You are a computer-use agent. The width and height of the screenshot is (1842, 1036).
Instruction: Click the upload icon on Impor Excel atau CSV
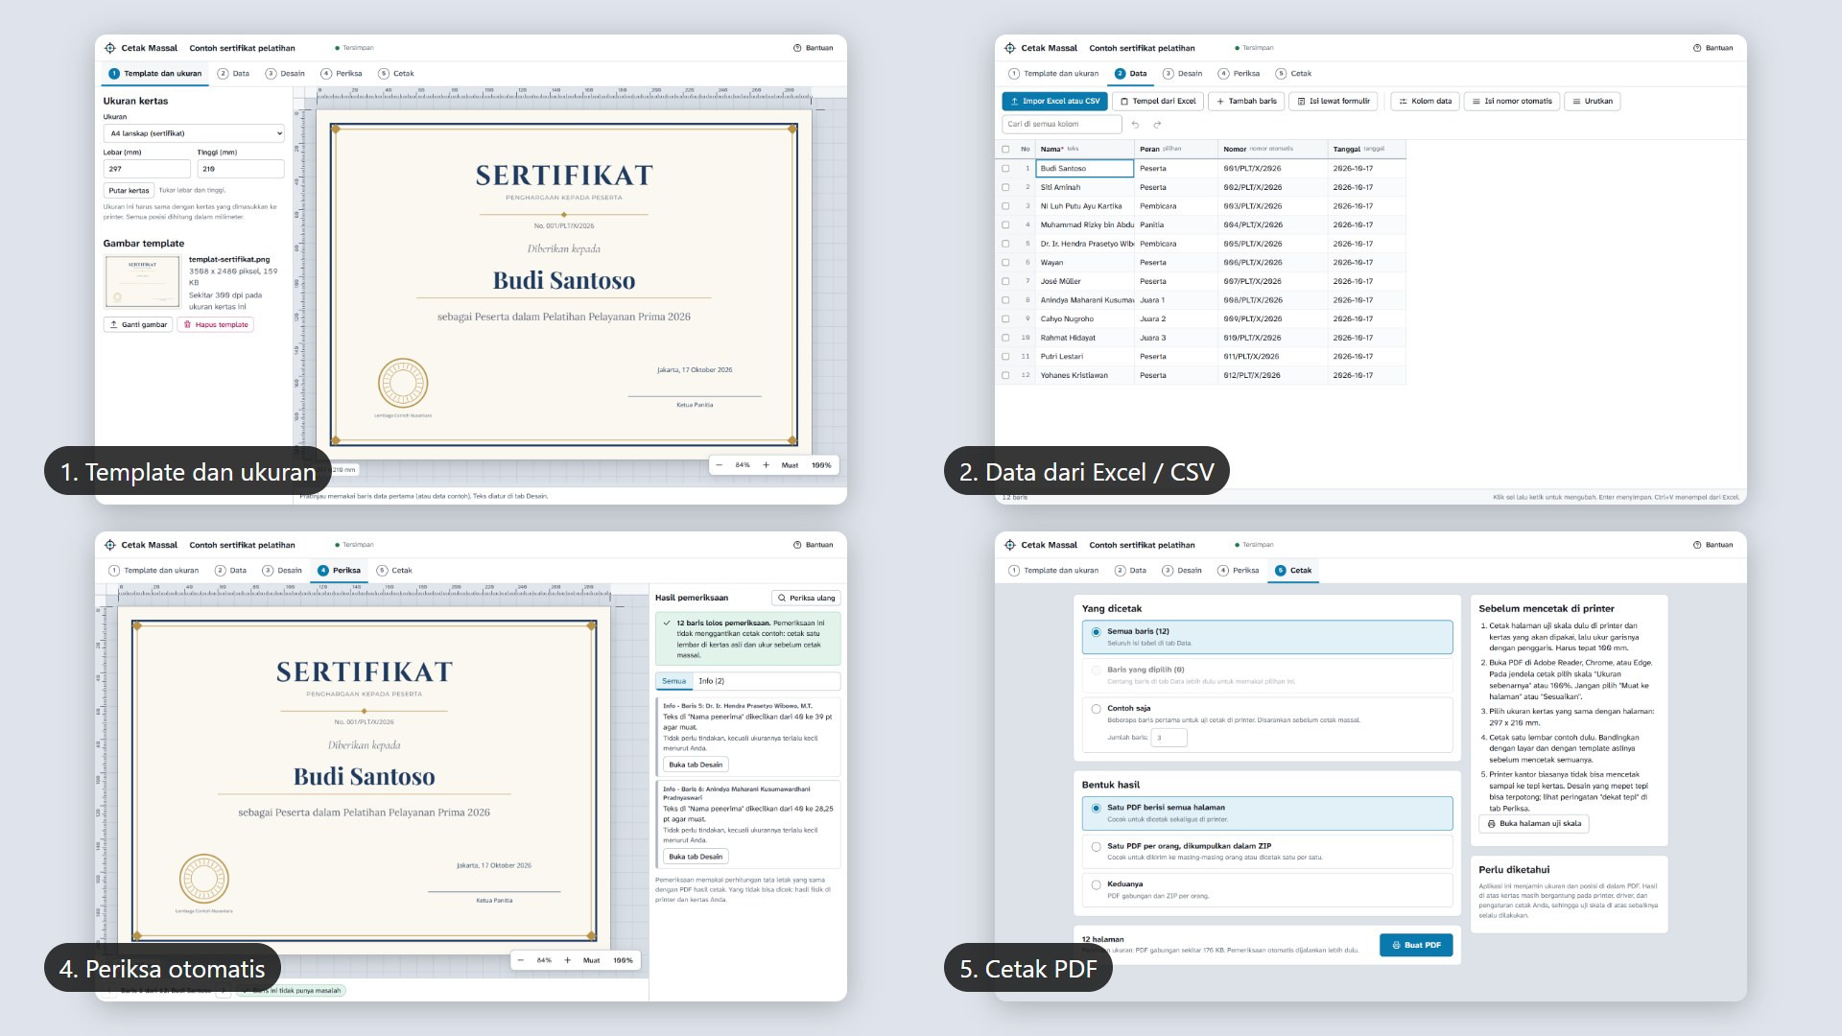[x=1014, y=101]
